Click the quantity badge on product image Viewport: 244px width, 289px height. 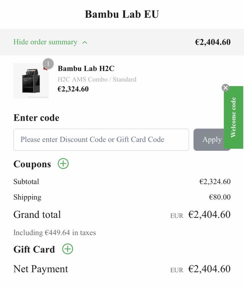tap(48, 64)
